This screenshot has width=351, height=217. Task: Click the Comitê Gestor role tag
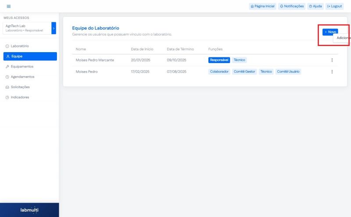click(244, 71)
